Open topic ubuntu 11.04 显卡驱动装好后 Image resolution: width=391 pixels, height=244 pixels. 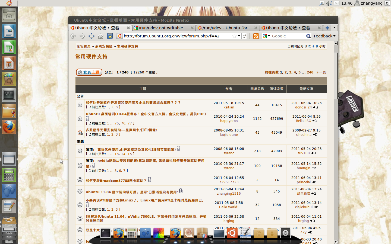[x=132, y=192]
